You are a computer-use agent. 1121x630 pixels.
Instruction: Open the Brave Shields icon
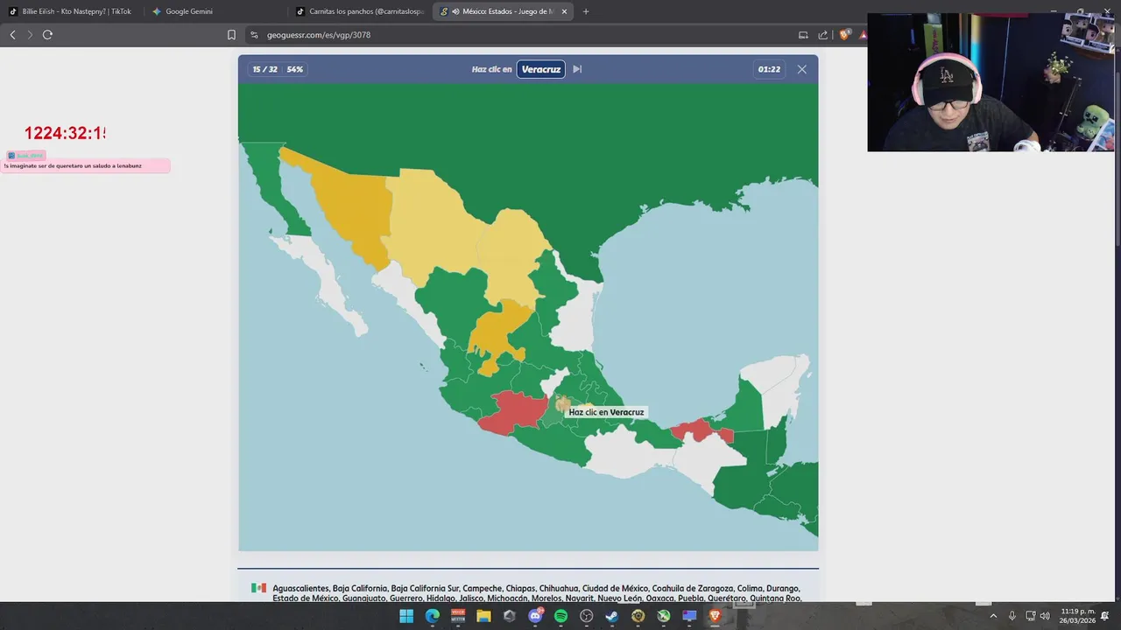coord(844,35)
